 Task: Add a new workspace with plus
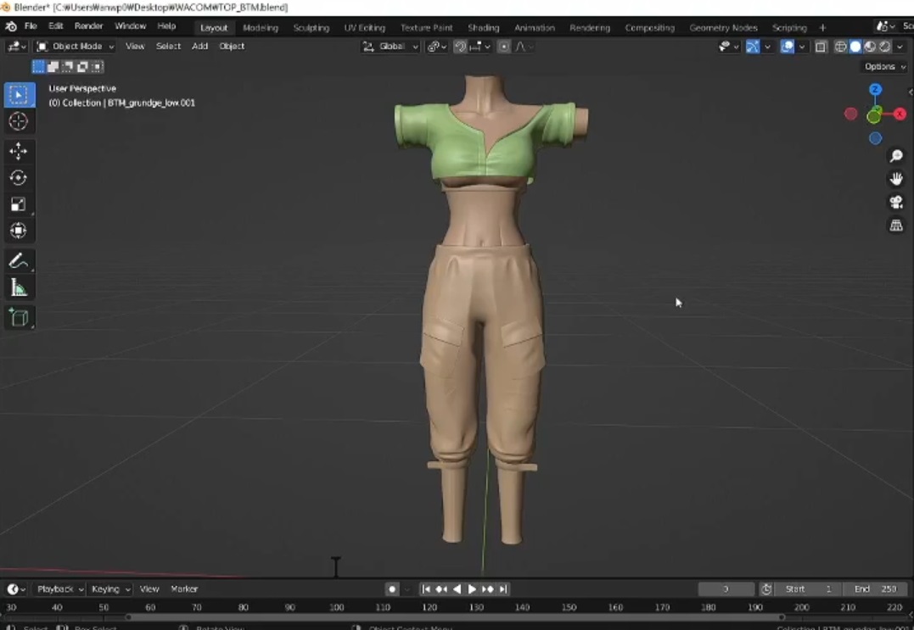click(822, 27)
